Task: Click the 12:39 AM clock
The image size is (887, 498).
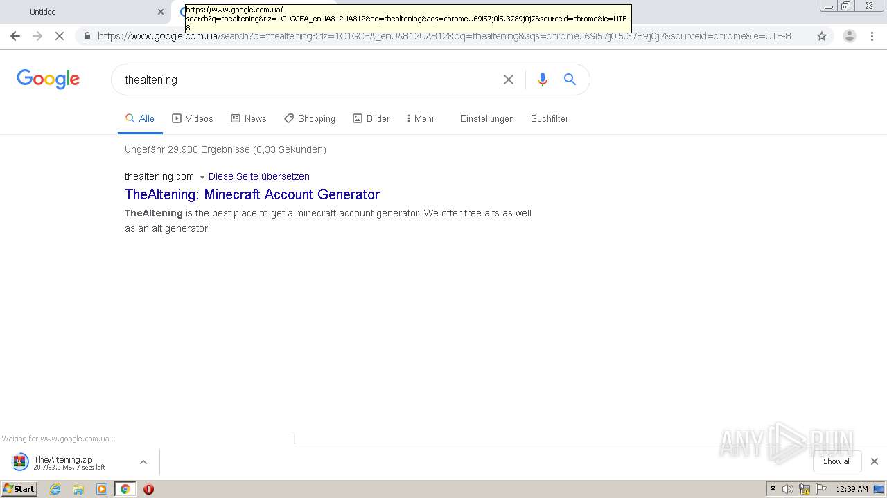Action: pos(852,489)
